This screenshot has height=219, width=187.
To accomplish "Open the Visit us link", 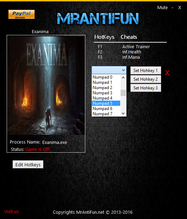I will (12, 211).
